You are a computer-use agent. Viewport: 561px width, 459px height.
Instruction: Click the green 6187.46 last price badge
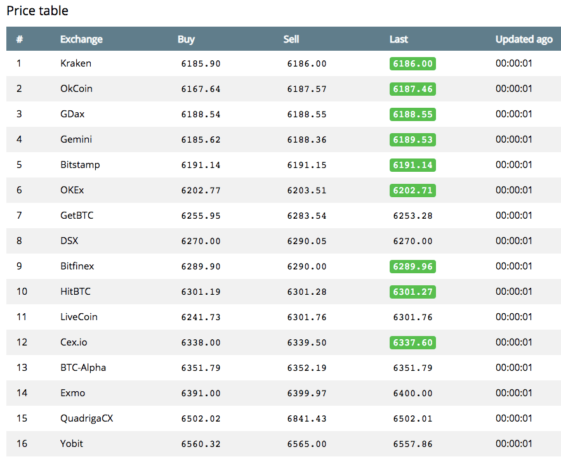click(x=412, y=89)
